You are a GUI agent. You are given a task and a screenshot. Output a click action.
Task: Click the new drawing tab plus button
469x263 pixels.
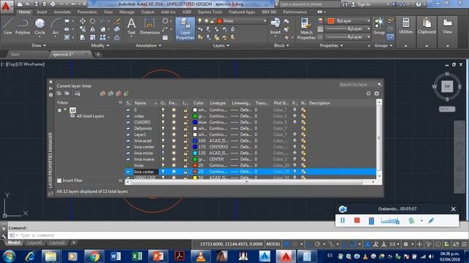(97, 54)
